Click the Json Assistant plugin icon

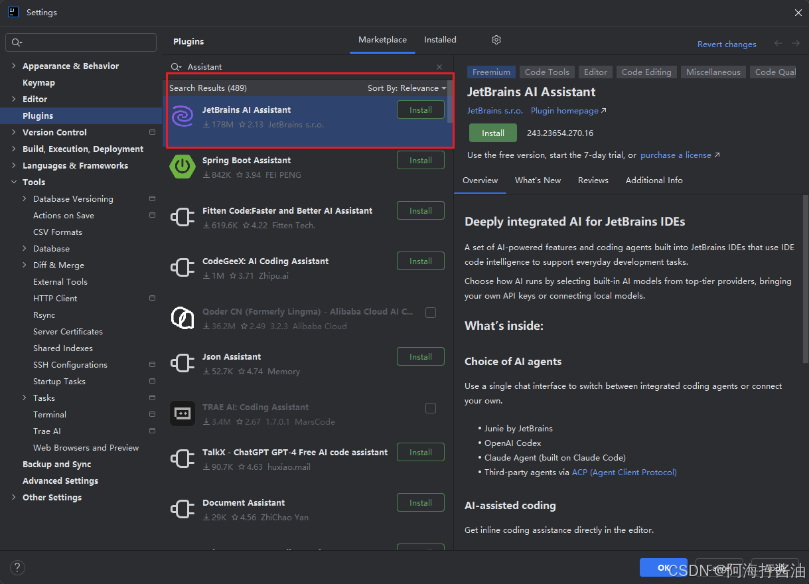(182, 363)
